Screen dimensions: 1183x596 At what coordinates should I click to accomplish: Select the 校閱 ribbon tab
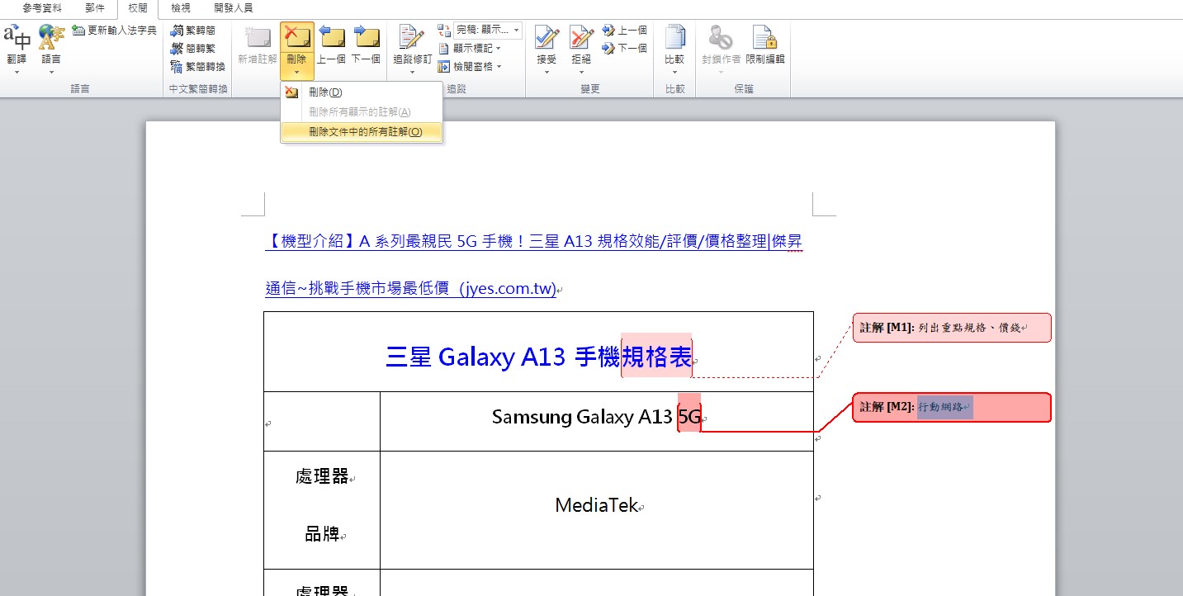coord(138,8)
